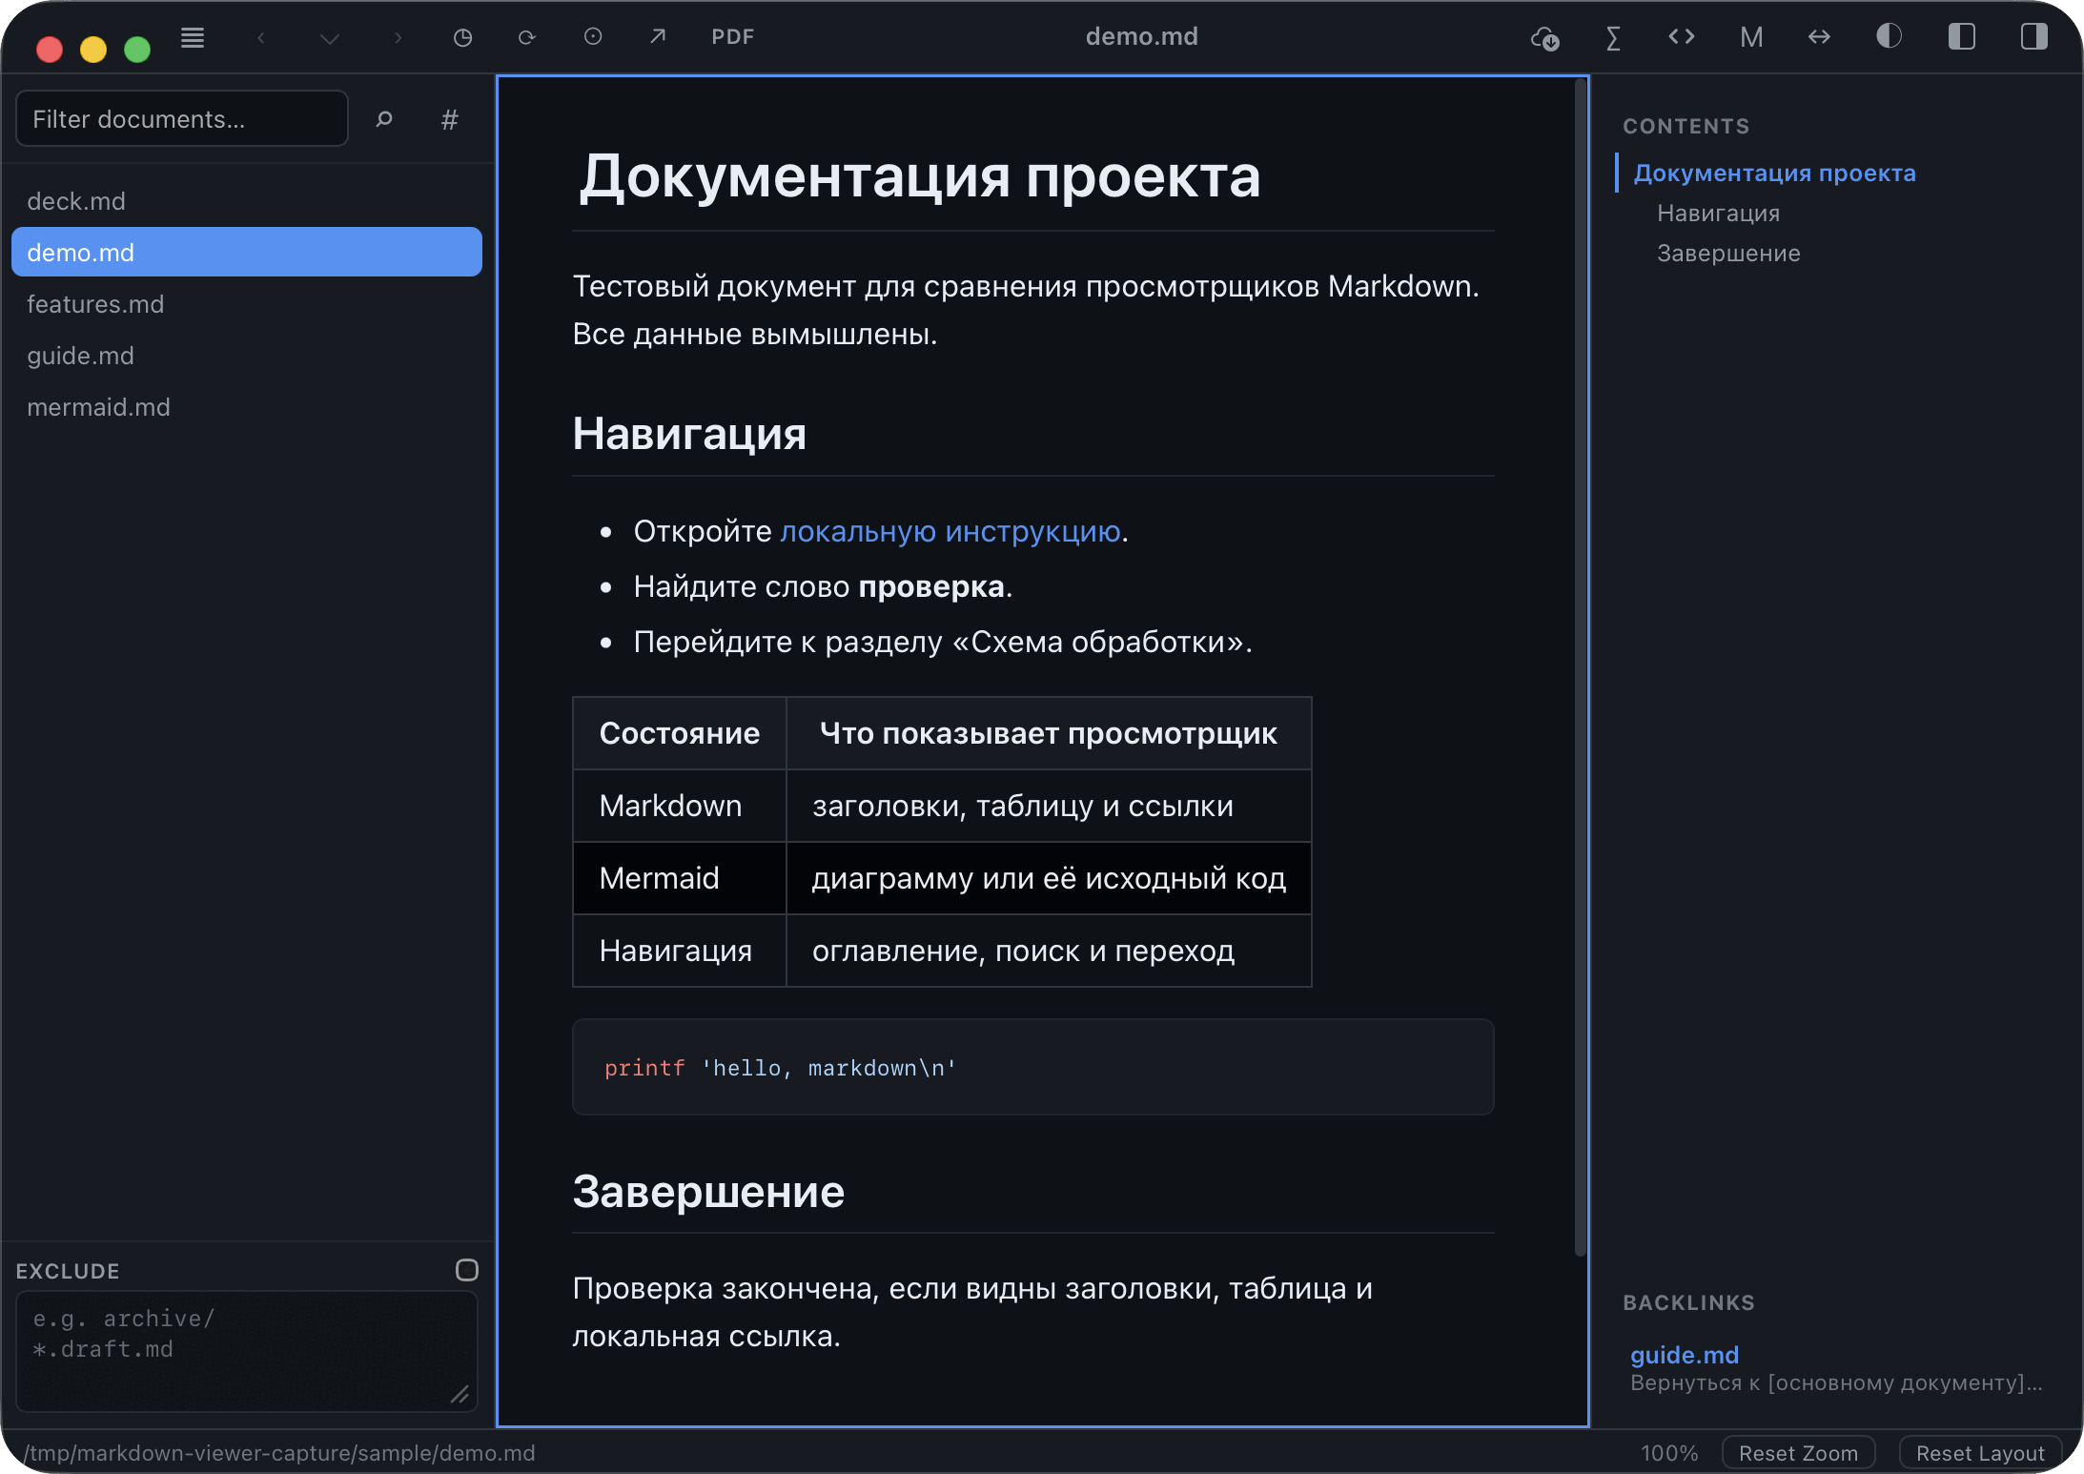Click the Состояние table header
This screenshot has width=2084, height=1474.
coord(679,733)
